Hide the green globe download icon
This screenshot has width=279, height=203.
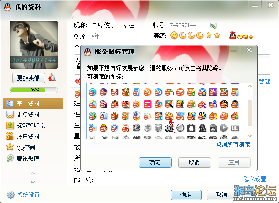click(x=93, y=116)
